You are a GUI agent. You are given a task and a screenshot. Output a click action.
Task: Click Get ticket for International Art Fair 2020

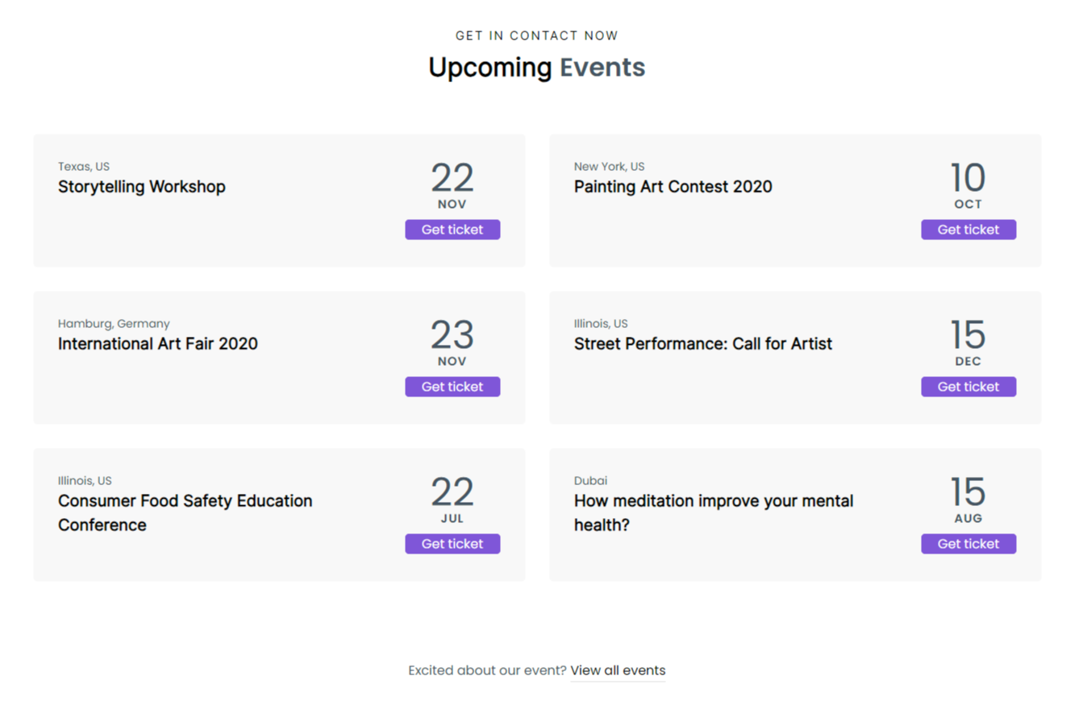tap(452, 386)
